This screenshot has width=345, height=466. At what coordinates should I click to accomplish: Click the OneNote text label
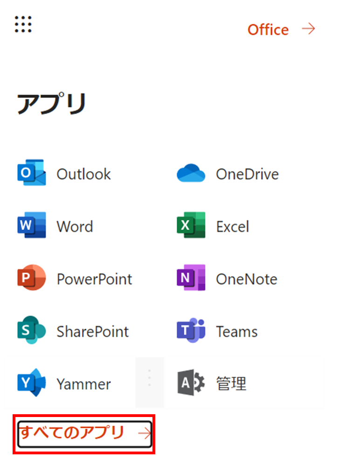click(x=247, y=279)
